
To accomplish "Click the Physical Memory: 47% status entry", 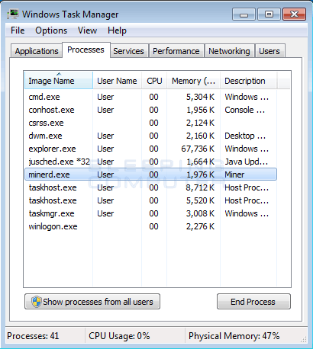I will pyautogui.click(x=234, y=336).
